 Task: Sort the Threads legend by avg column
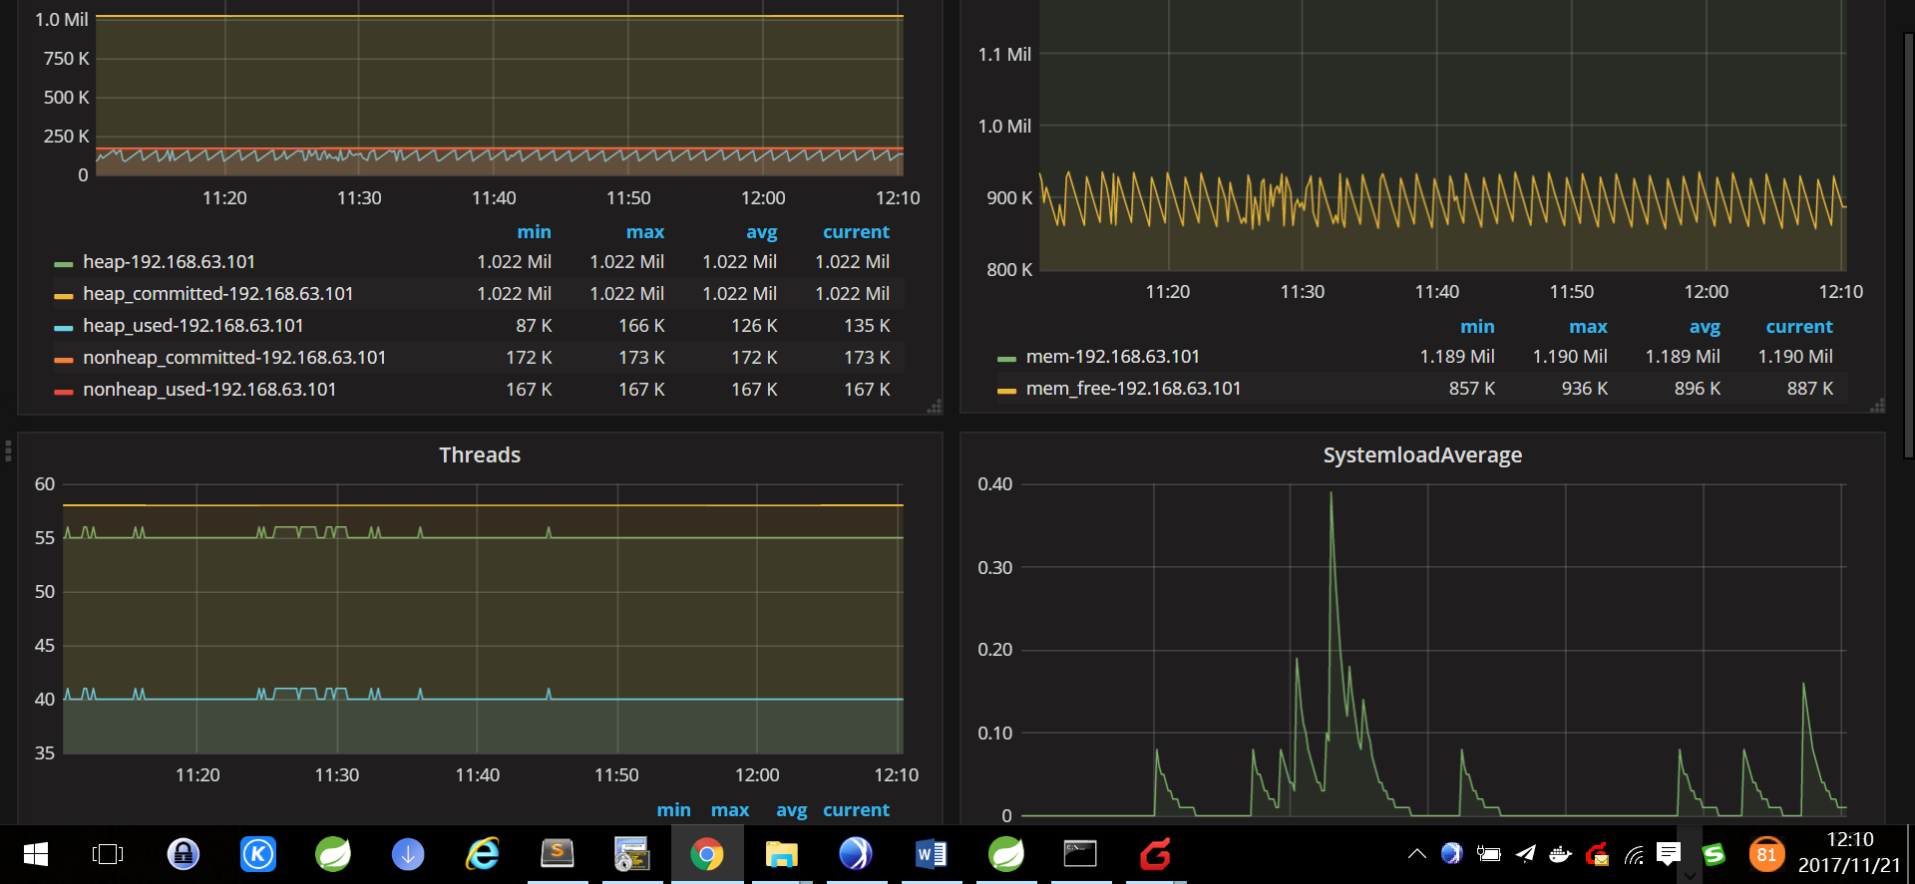792,809
